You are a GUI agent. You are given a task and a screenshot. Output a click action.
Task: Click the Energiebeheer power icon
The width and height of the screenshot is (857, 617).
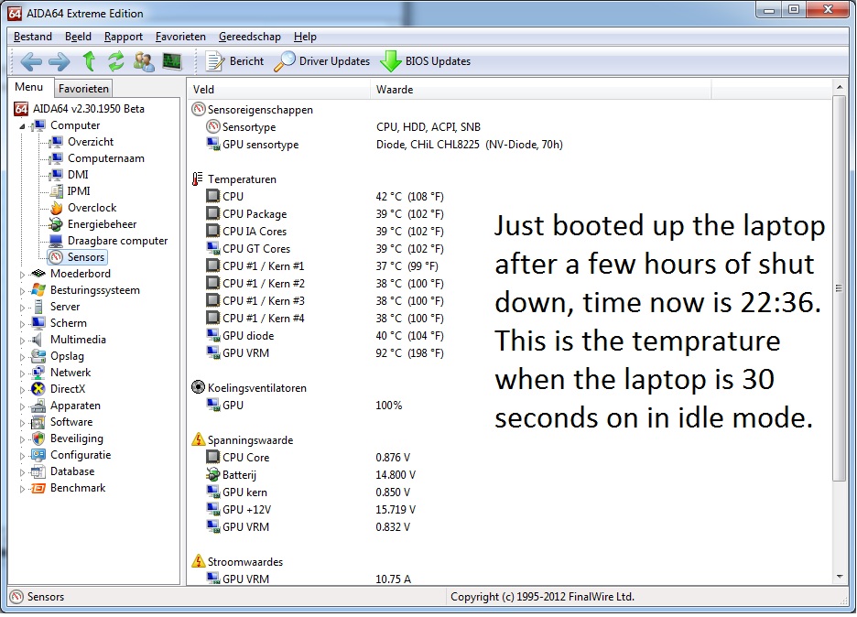tap(56, 224)
